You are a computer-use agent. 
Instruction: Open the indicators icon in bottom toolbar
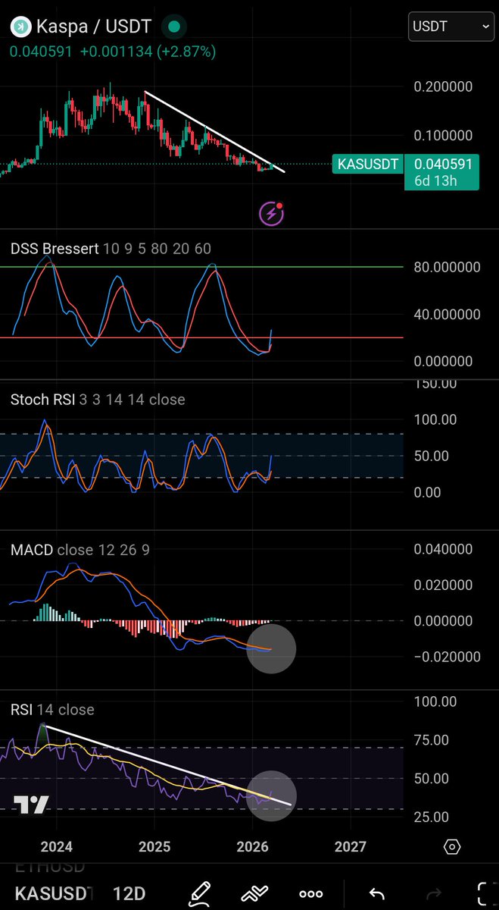(256, 894)
